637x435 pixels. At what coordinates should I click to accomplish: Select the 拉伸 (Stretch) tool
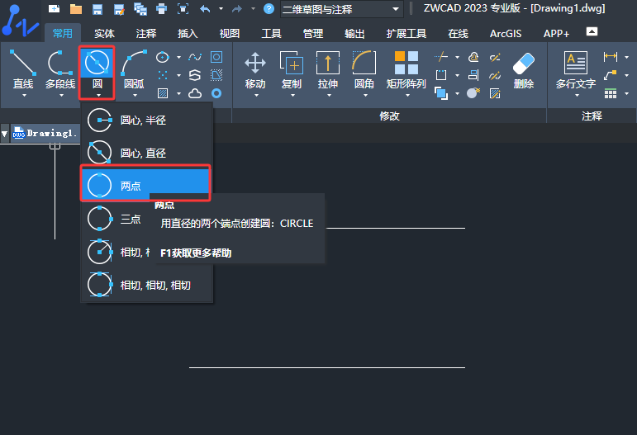[x=328, y=69]
